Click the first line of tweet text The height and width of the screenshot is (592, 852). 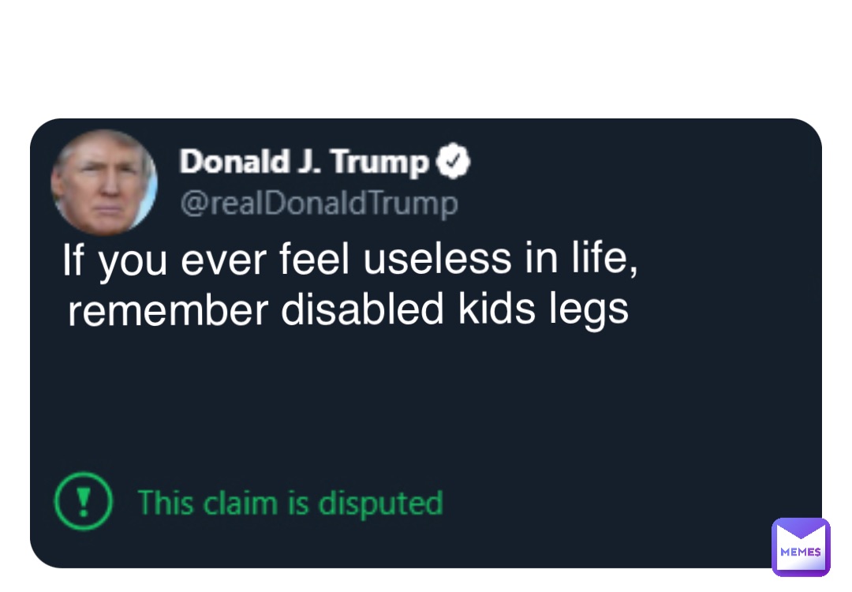pyautogui.click(x=350, y=262)
